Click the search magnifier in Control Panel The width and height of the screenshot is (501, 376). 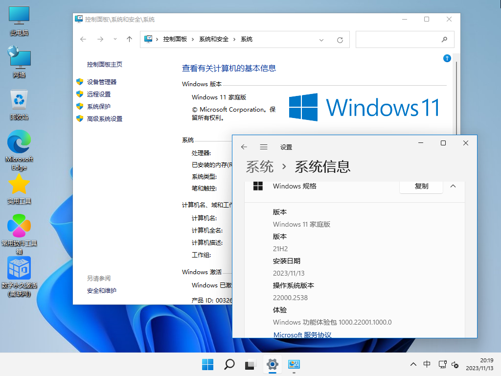pyautogui.click(x=444, y=39)
